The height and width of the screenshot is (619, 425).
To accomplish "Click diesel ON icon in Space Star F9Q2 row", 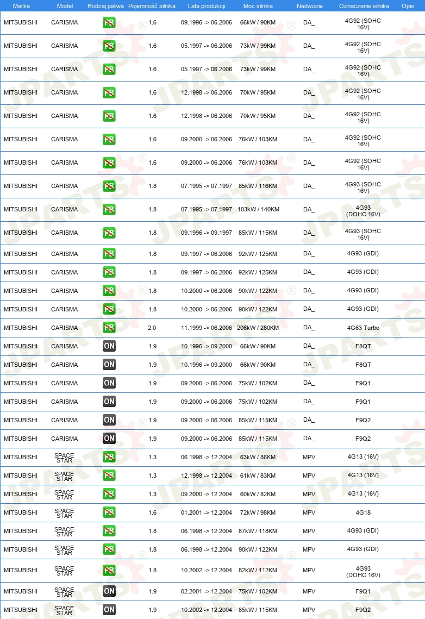I will (x=109, y=610).
